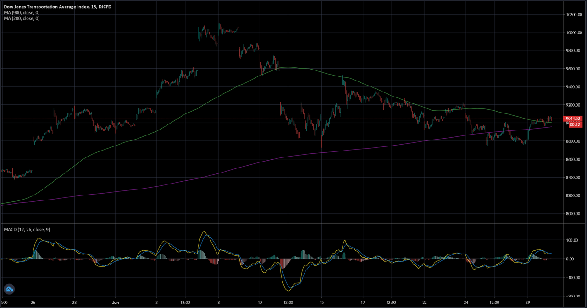Screen dimensions: 587x308
Task: Click the 22 date label on time axis
Action: click(x=425, y=303)
